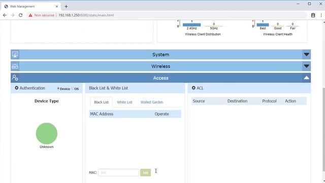Expand the Wireless section arrow
325x183 pixels.
pyautogui.click(x=306, y=66)
